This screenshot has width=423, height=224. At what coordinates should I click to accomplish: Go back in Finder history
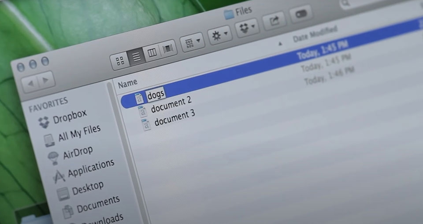click(x=30, y=83)
